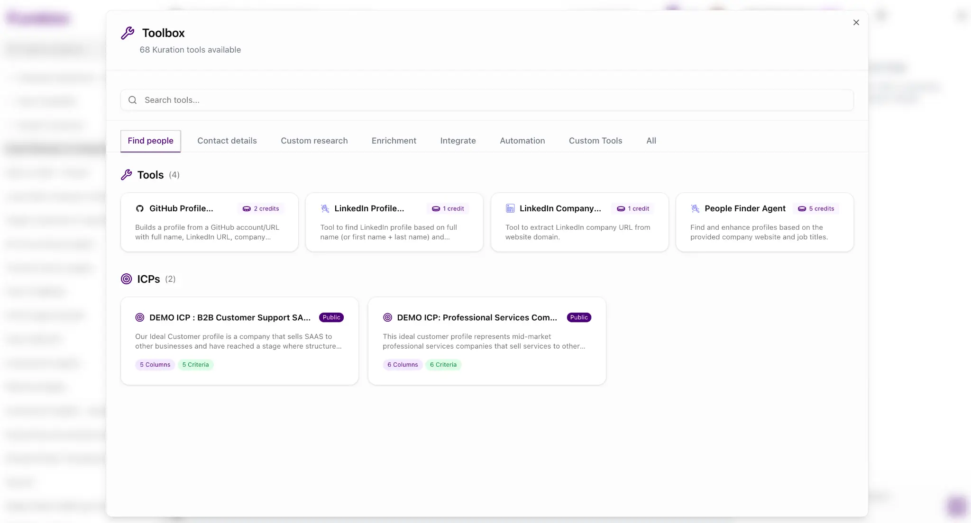Close the Toolbox dialog
971x523 pixels.
coord(856,22)
